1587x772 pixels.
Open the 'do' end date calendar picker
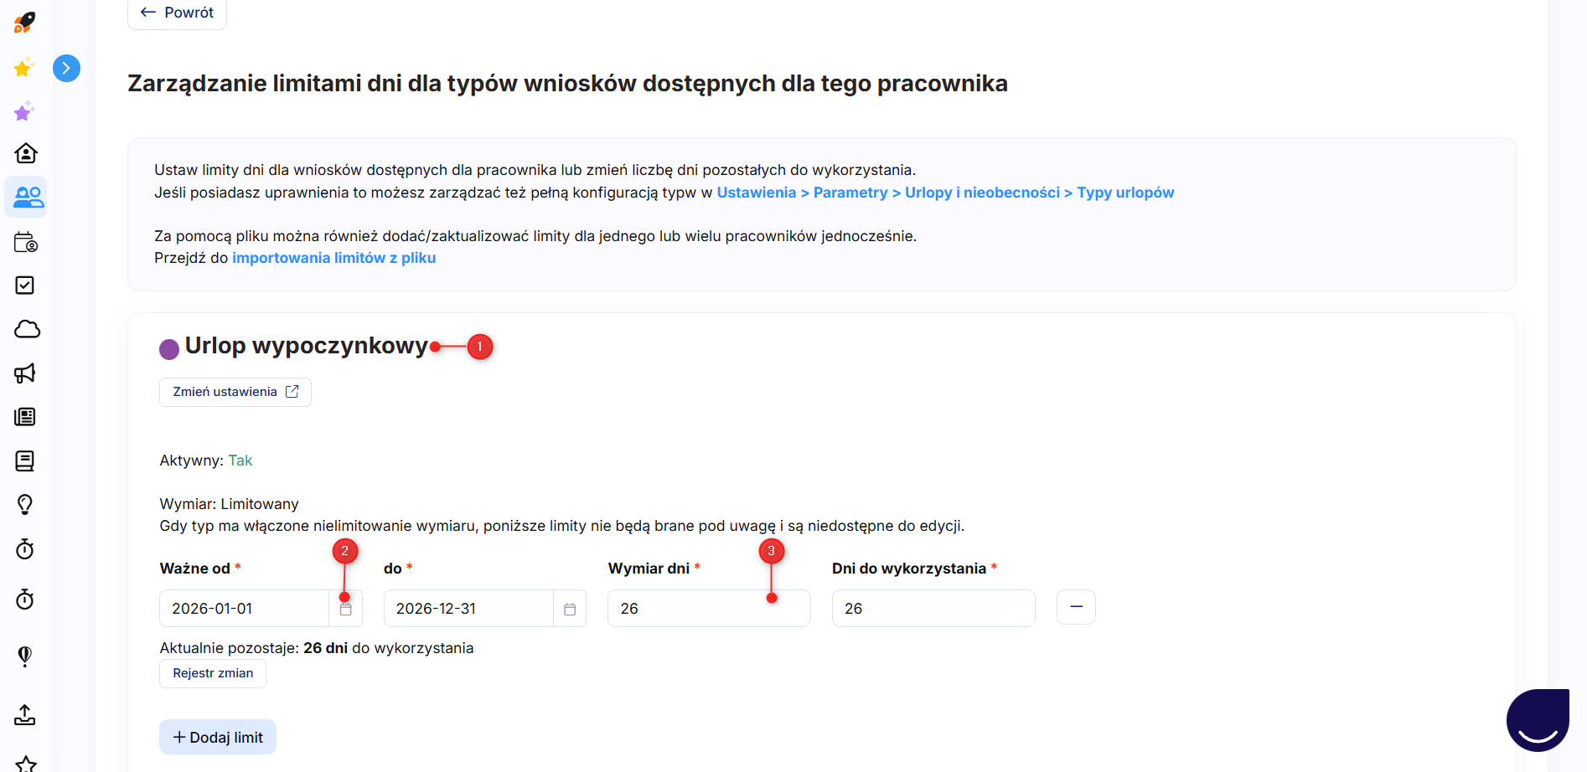(x=570, y=609)
